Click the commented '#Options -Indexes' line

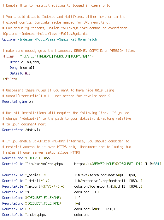coord(45,34)
